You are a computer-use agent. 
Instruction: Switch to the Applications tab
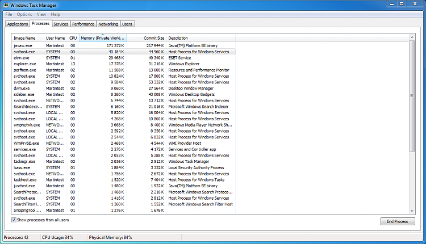18,24
